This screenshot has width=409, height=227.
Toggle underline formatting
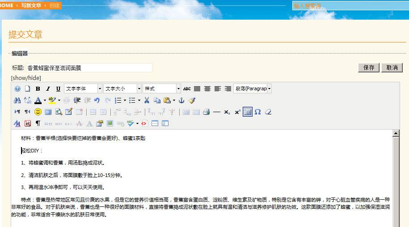58,88
